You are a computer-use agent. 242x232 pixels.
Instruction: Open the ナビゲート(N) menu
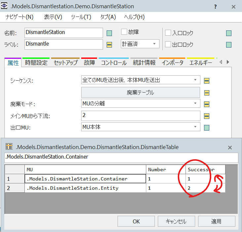19,17
